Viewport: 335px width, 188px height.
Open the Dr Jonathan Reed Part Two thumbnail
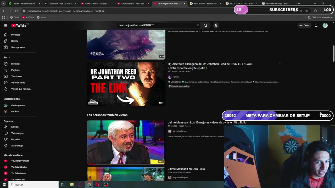(x=126, y=84)
